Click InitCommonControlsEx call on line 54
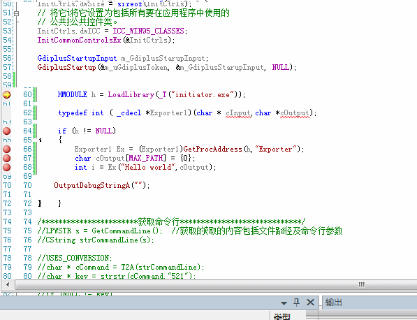The image size is (417, 320). coord(79,40)
